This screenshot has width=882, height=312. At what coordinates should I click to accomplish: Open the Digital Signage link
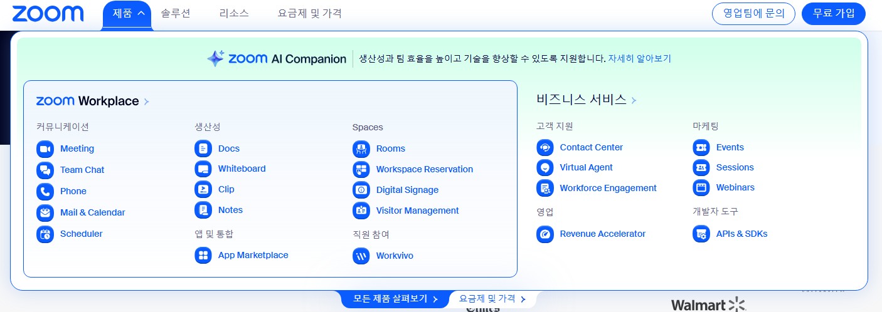(x=408, y=190)
